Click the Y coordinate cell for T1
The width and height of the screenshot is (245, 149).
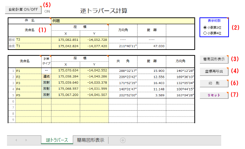point(94,46)
